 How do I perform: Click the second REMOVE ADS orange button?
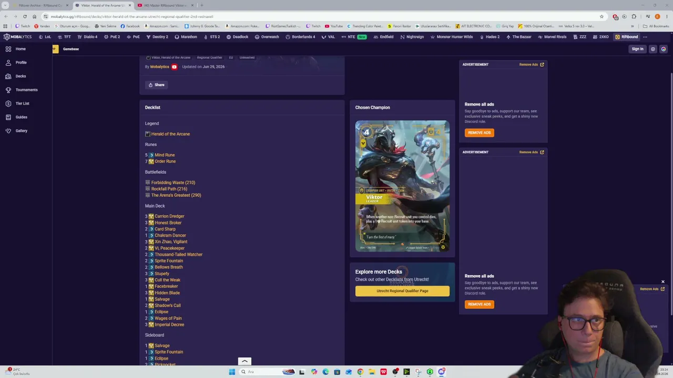[x=479, y=304]
